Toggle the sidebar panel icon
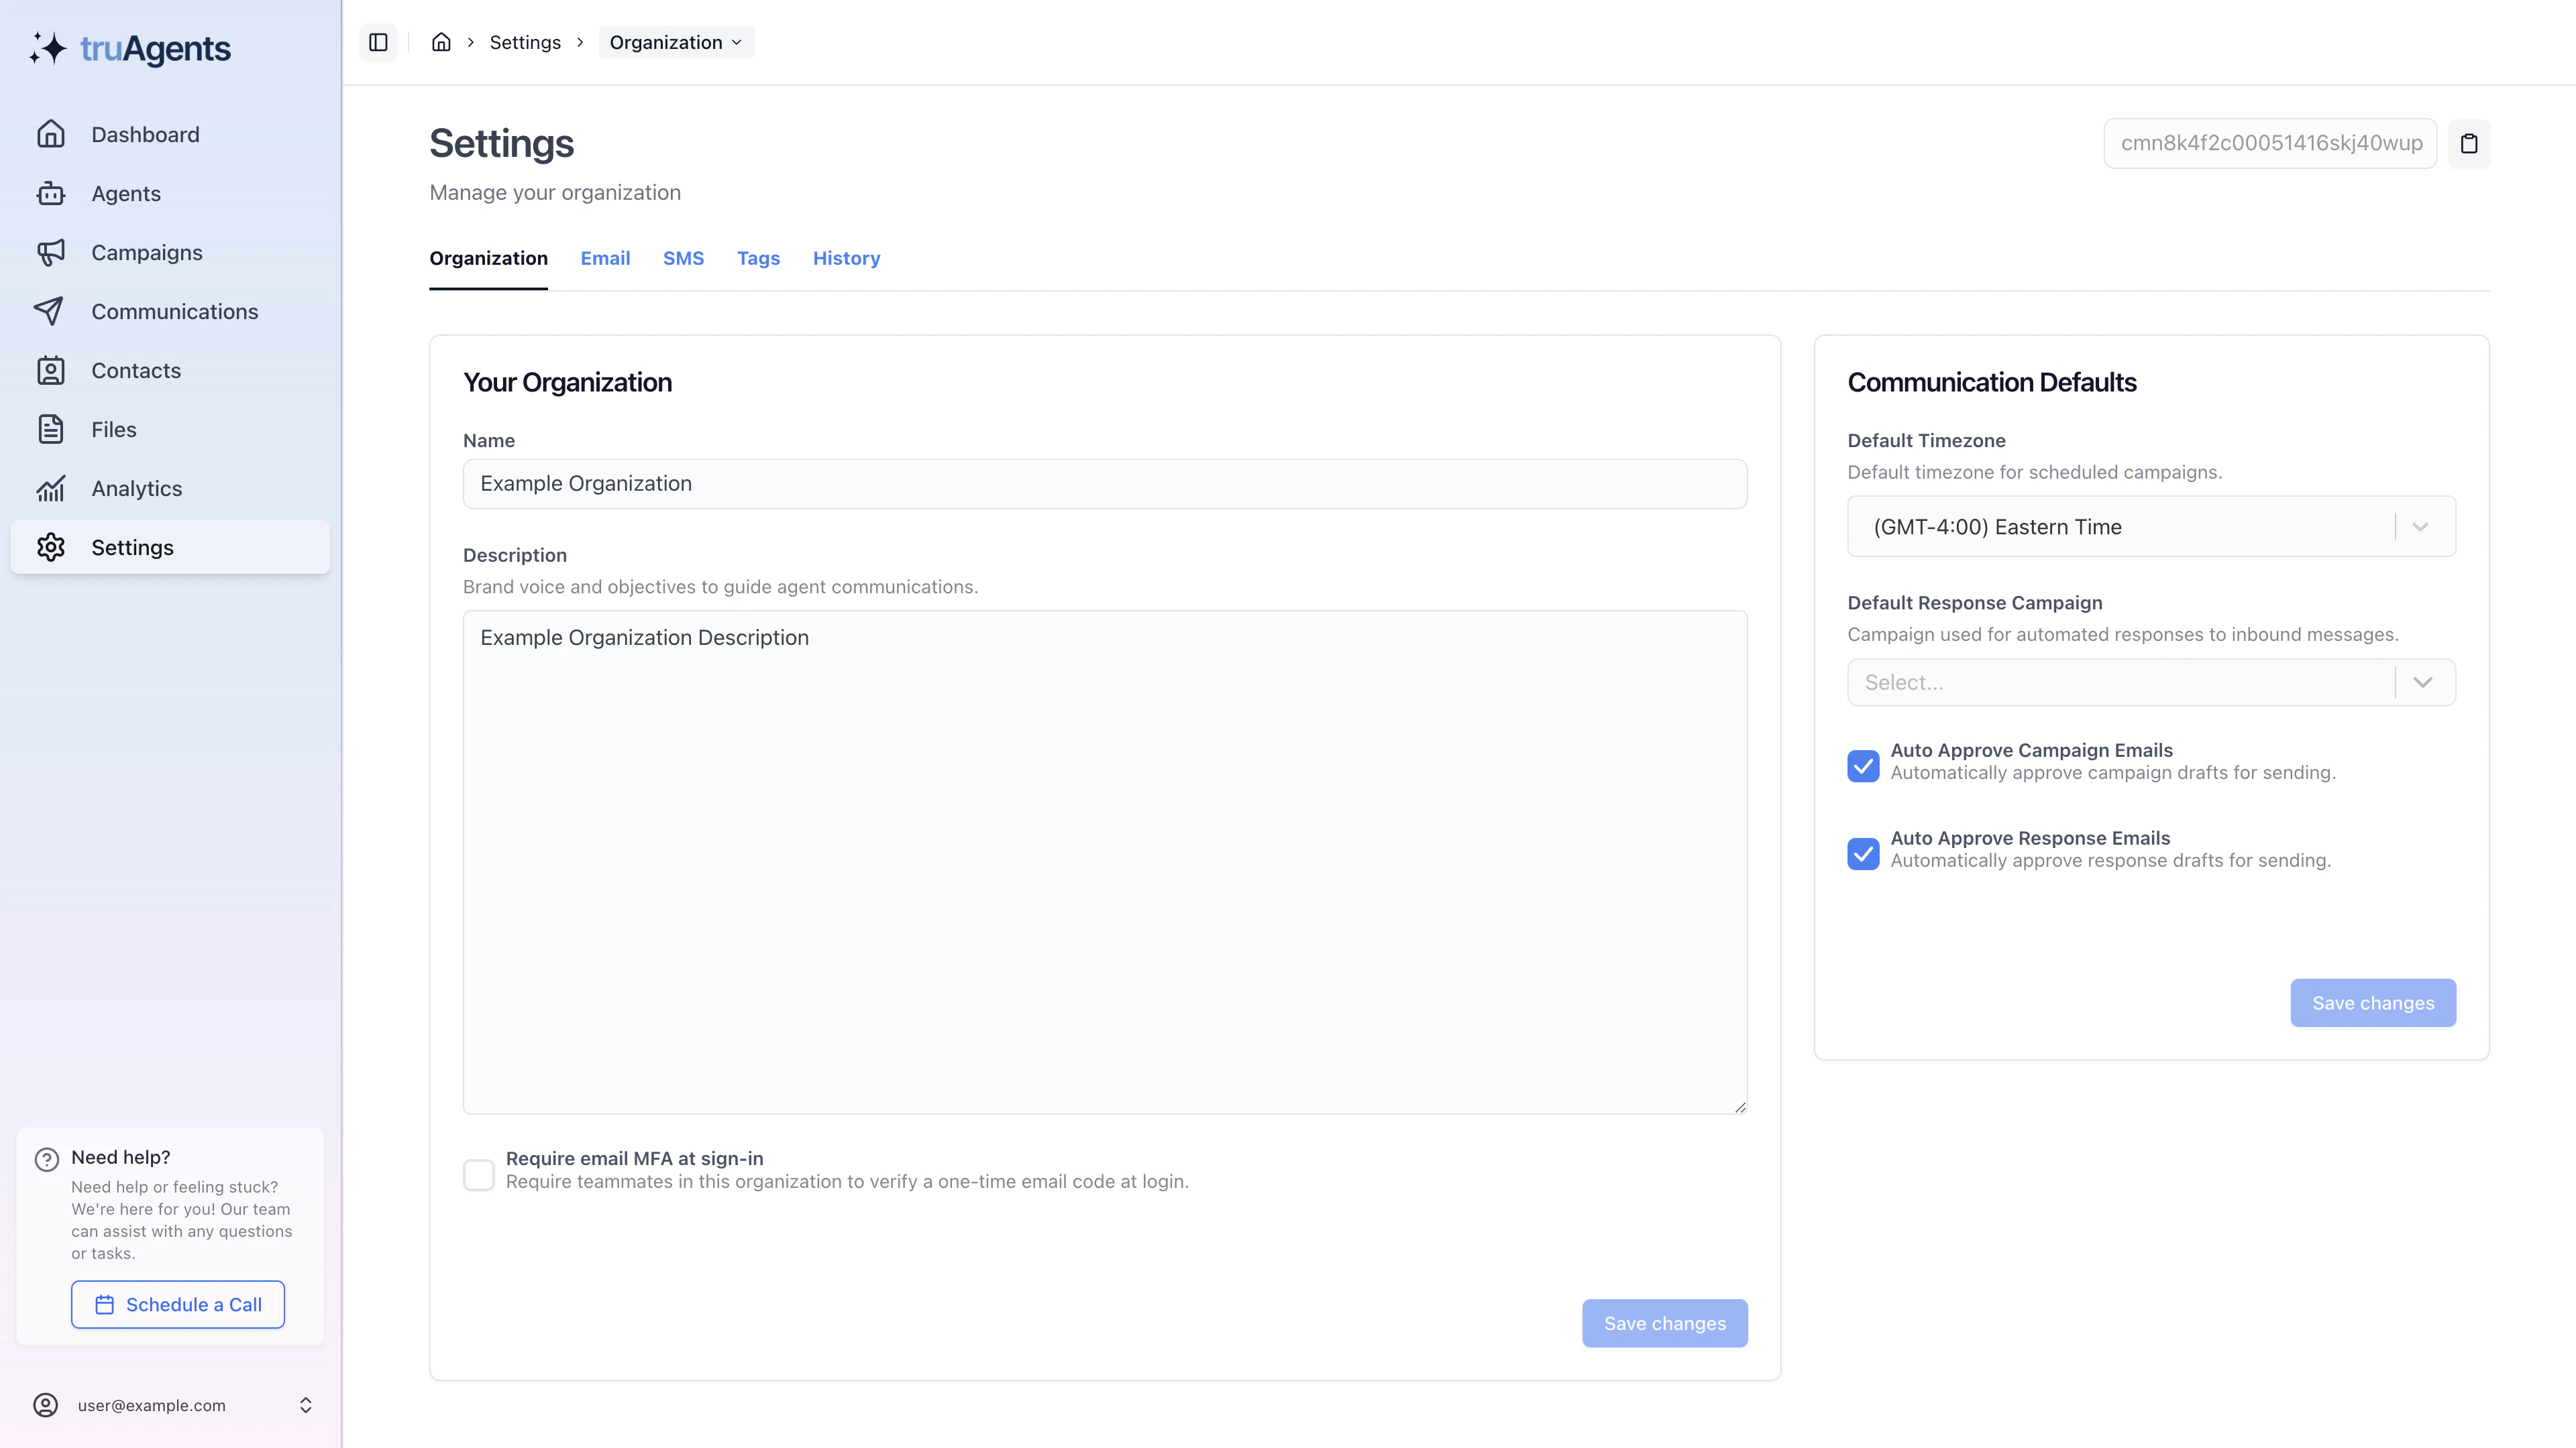This screenshot has height=1448, width=2576. coord(378,42)
